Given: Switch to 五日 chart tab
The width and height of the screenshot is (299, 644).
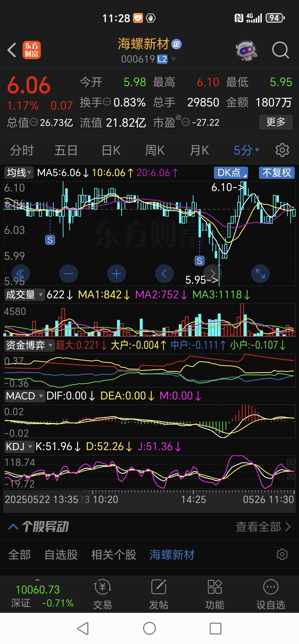Looking at the screenshot, I should coord(66,150).
